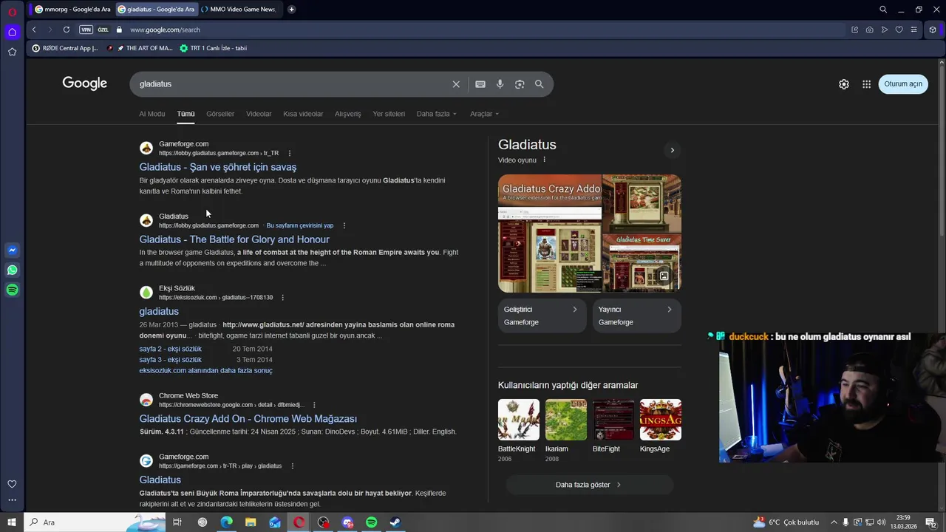
Task: Click the Oturum açın sign-in button
Action: (903, 84)
